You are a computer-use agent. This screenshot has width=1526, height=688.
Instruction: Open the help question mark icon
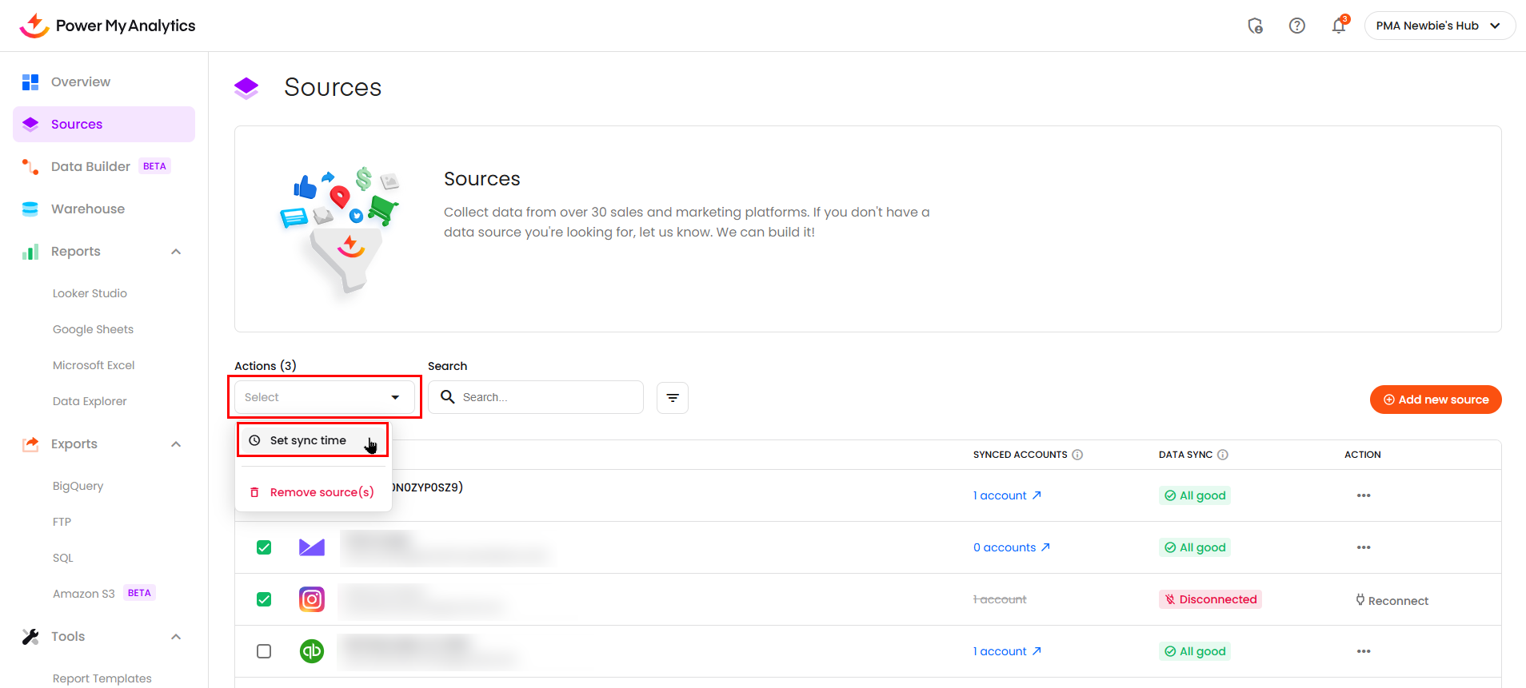(1296, 26)
